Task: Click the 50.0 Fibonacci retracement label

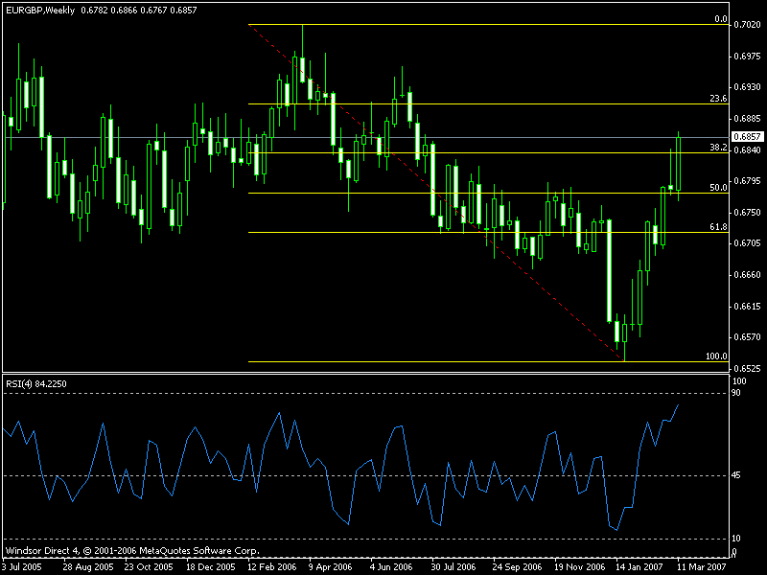Action: [x=718, y=188]
